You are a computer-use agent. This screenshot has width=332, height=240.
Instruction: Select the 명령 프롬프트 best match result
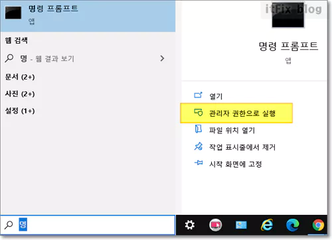coord(88,16)
